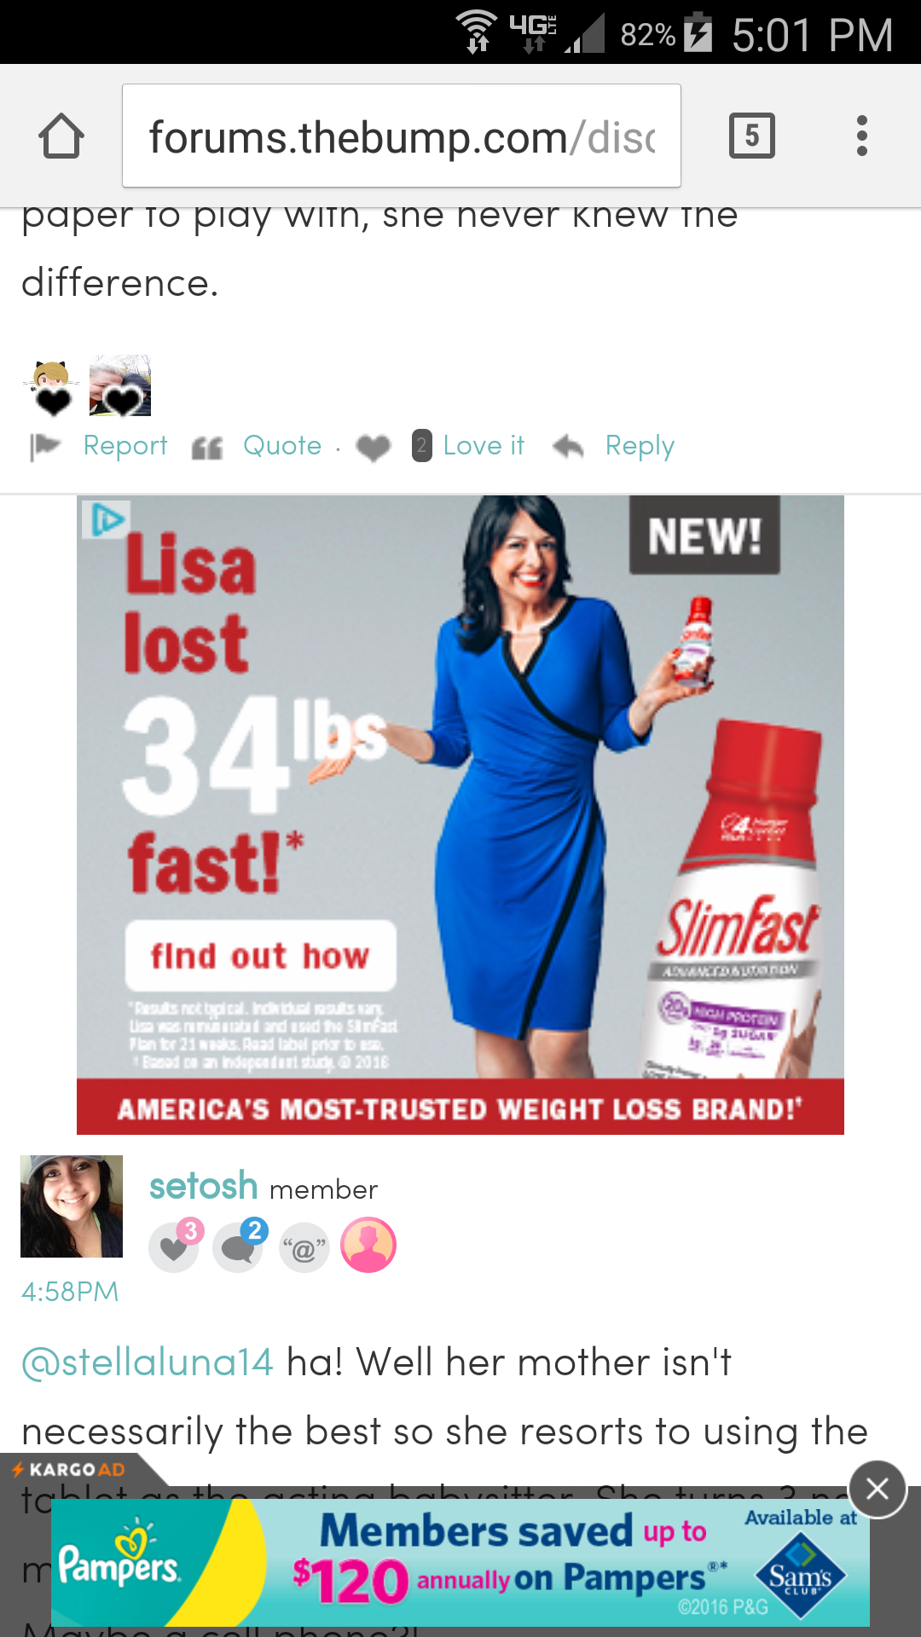This screenshot has height=1637, width=921.
Task: Click setosh's comment badge showing 2
Action: pos(240,1245)
